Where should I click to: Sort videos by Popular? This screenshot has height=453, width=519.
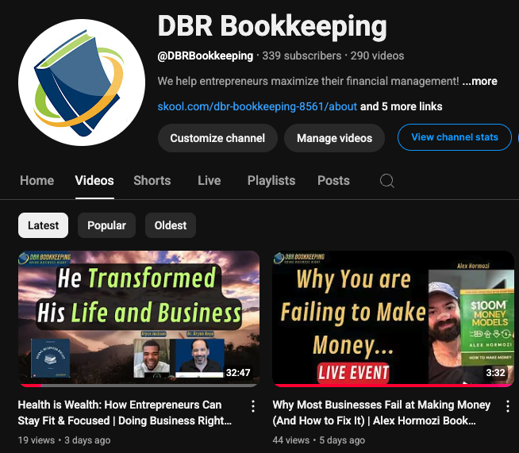pyautogui.click(x=106, y=225)
